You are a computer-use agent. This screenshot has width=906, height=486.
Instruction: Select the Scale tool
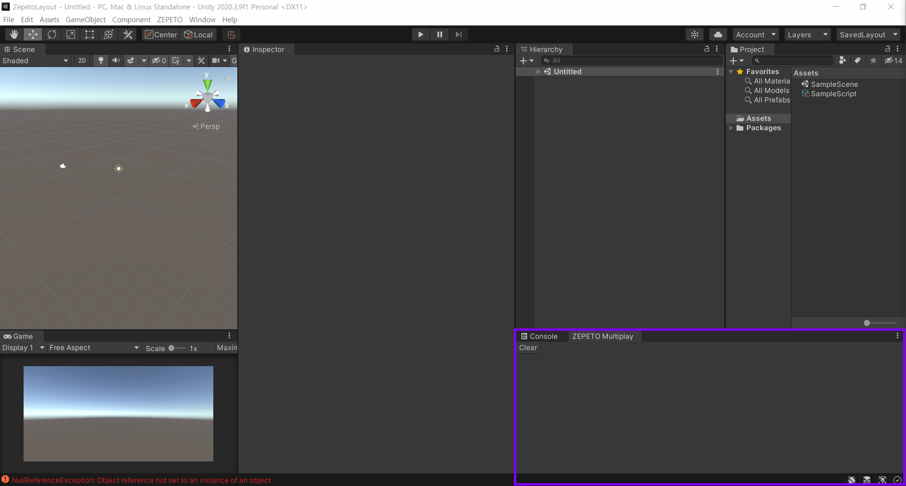coord(71,34)
